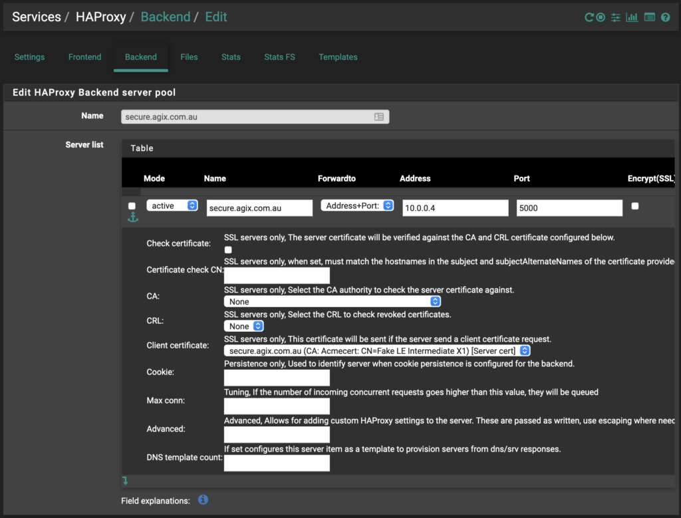Viewport: 681px width, 518px height.
Task: Toggle the Check certificate checkbox
Action: (x=228, y=249)
